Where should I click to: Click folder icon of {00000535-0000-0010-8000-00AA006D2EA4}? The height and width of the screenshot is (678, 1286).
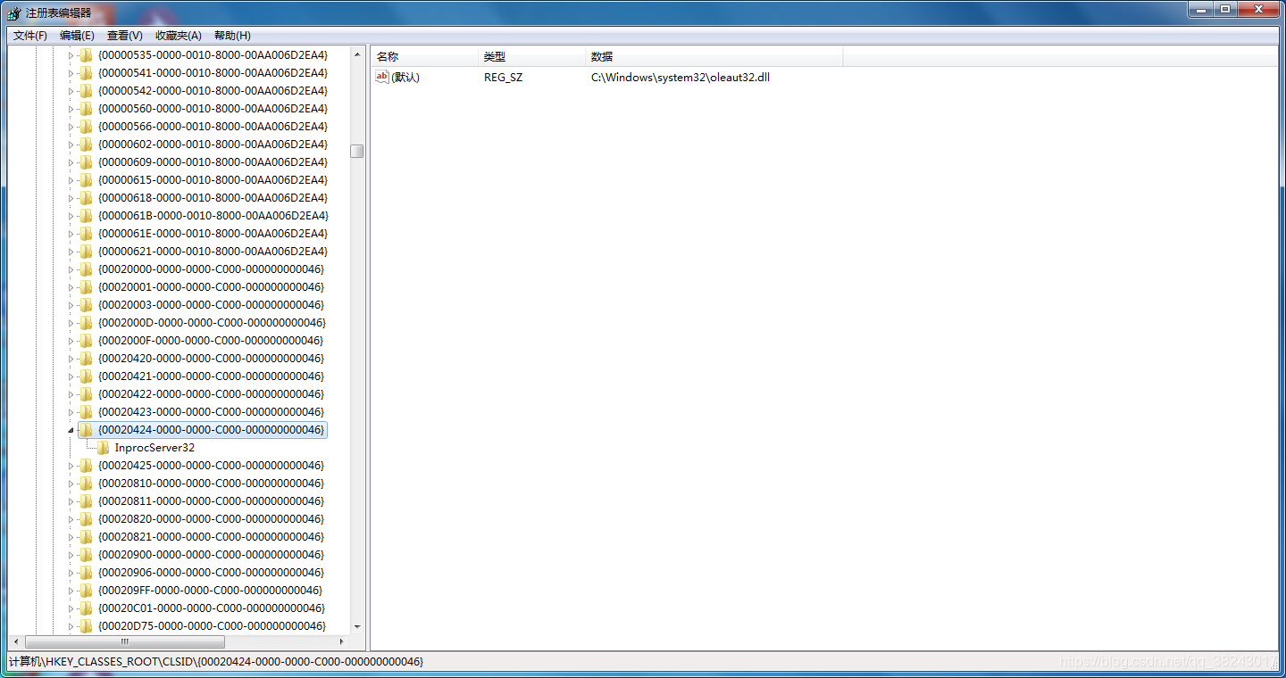tap(86, 55)
